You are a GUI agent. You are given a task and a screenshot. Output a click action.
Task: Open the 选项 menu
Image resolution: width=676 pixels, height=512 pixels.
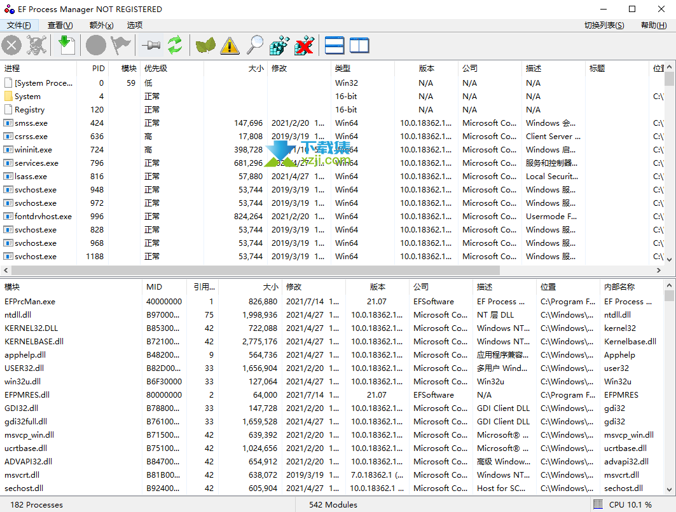(135, 25)
